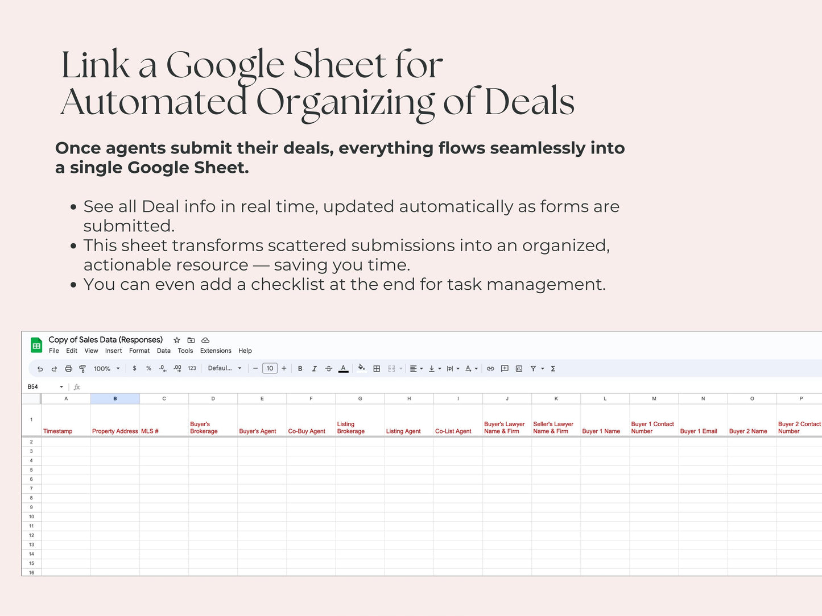The width and height of the screenshot is (822, 616).
Task: Click the Buyer 1 Email header cell
Action: tap(703, 421)
